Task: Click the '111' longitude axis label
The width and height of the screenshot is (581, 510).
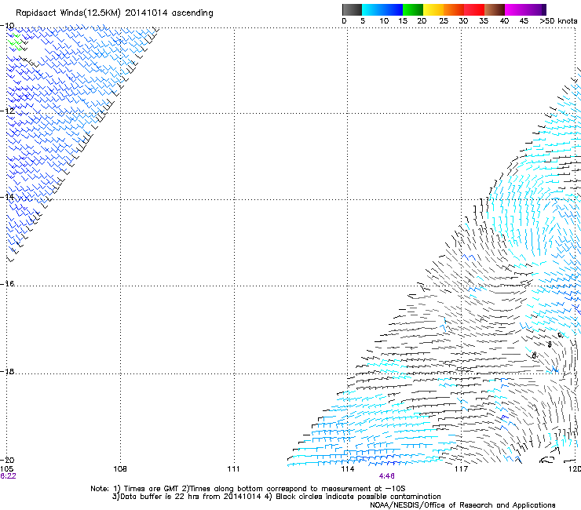Action: (x=233, y=469)
